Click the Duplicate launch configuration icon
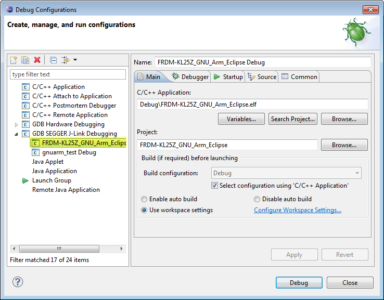Viewport: 384px width, 300px height. click(x=25, y=60)
